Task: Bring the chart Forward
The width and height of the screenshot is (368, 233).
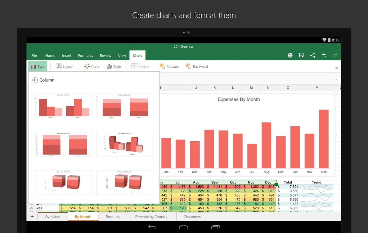Action: pyautogui.click(x=169, y=67)
